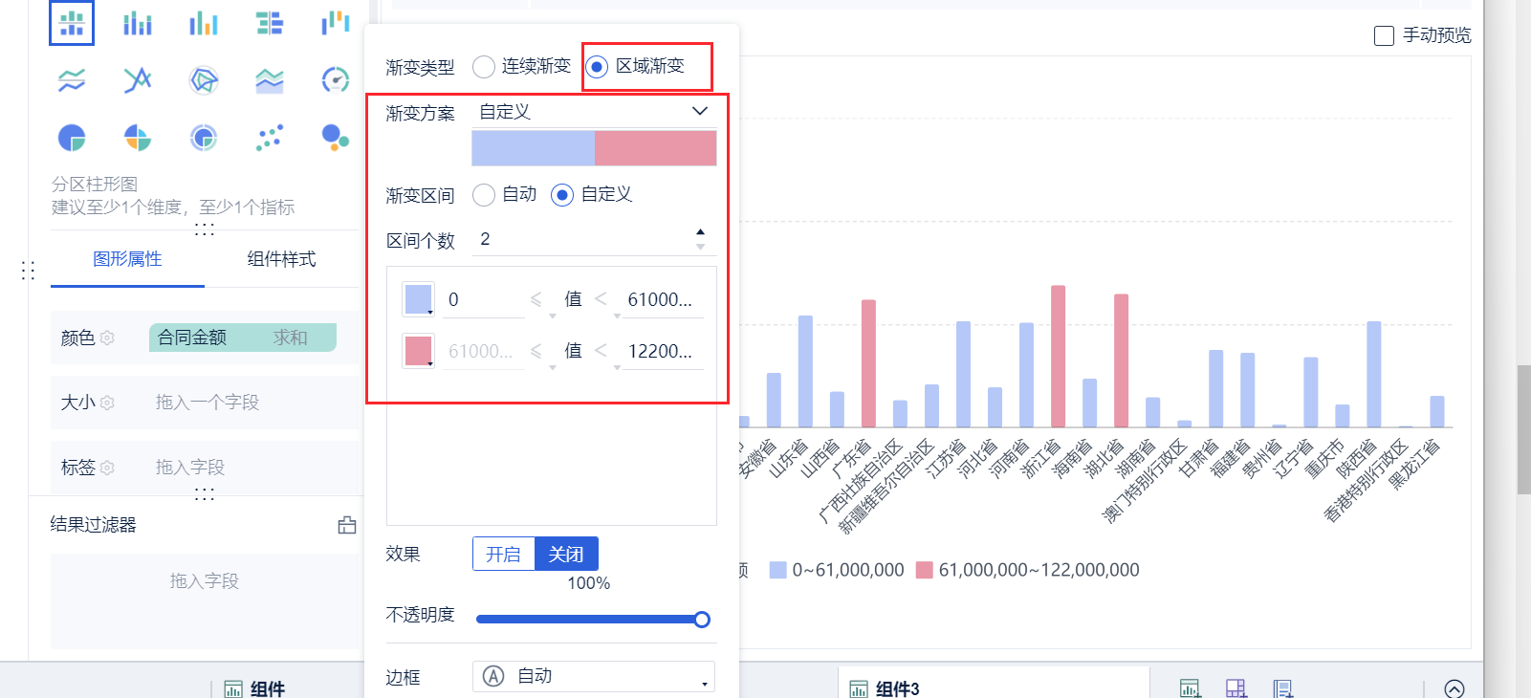This screenshot has width=1531, height=698.
Task: Click the light blue interval color swatch
Action: coord(418,299)
